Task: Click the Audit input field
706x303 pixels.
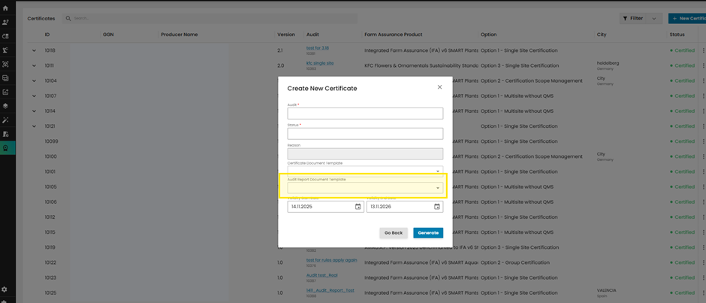Action: (x=365, y=114)
